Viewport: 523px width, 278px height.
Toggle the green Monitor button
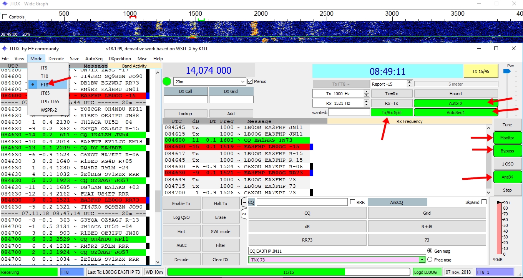[x=507, y=138]
